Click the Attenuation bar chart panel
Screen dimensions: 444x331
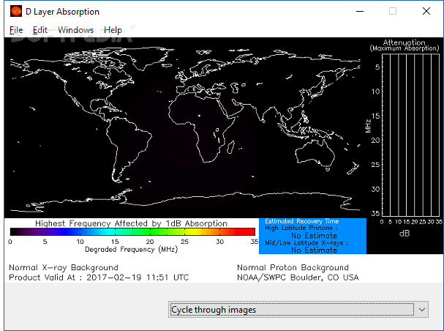(x=410, y=135)
